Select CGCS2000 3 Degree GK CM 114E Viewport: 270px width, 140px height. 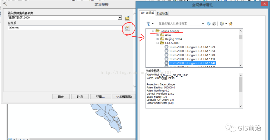[x=193, y=63]
